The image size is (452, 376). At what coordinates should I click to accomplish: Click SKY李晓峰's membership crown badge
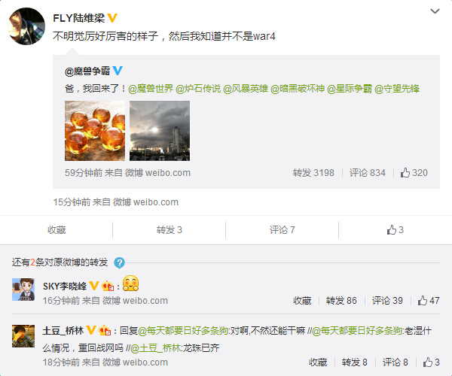coord(108,286)
